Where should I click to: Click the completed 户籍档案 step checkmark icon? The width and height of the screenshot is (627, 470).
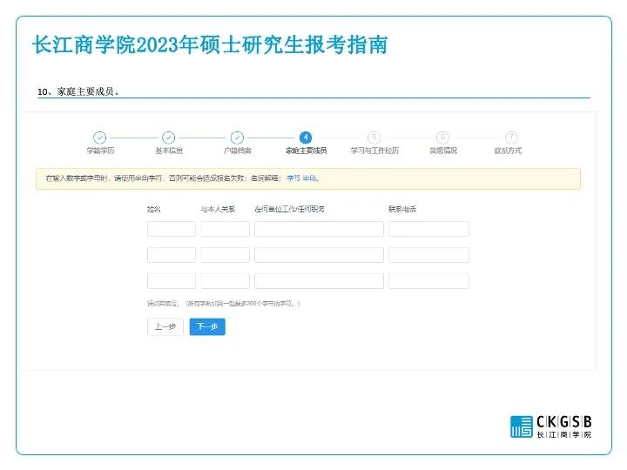pos(237,138)
